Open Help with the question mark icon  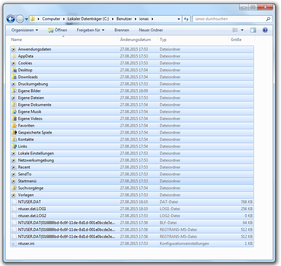[265, 30]
